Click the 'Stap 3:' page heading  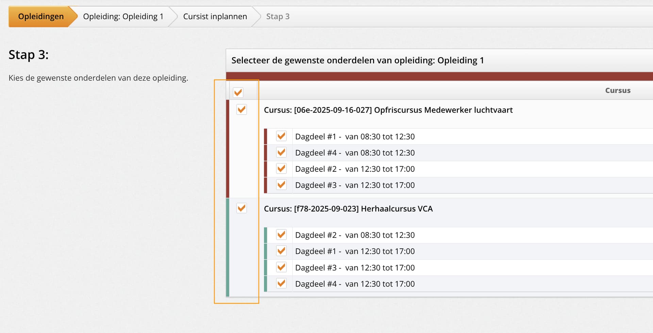[29, 55]
